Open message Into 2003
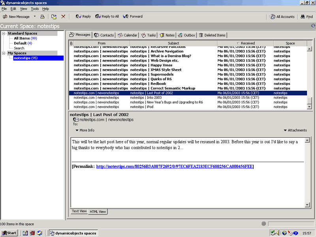This screenshot has height=237, width=316. [188, 98]
